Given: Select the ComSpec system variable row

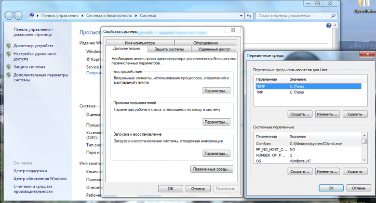Looking at the screenshot, I should coord(308,144).
